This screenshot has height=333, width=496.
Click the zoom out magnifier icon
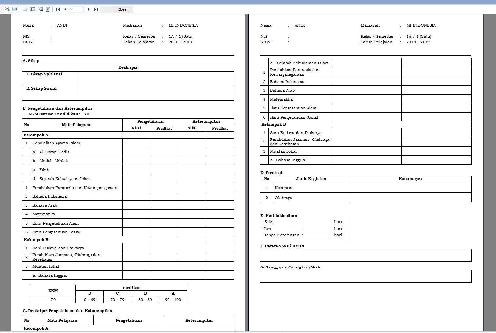[7, 9]
